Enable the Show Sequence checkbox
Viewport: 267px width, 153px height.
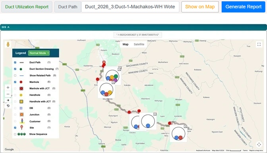click(x=15, y=134)
